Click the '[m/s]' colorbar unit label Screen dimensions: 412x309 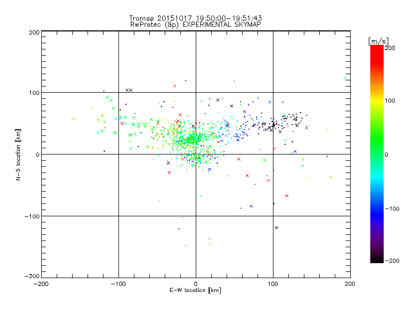[379, 41]
